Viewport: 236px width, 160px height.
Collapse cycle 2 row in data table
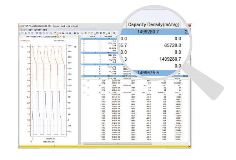point(82,52)
